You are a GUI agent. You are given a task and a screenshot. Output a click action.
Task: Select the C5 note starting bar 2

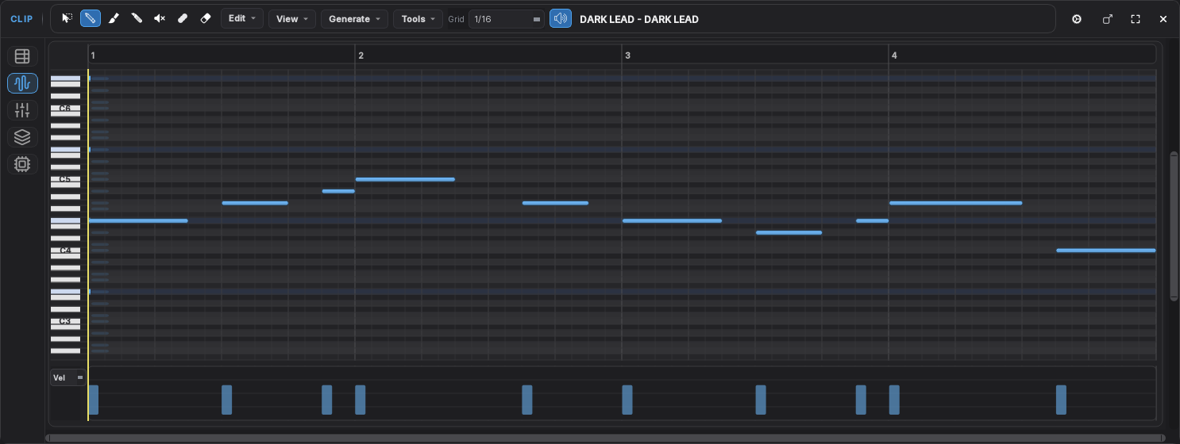(405, 179)
